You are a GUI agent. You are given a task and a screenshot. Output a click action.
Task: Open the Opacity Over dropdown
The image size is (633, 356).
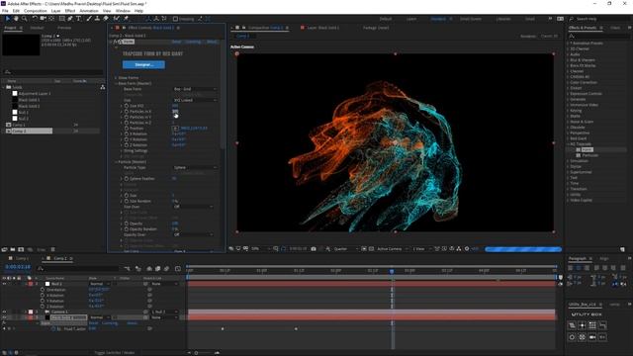coord(194,234)
